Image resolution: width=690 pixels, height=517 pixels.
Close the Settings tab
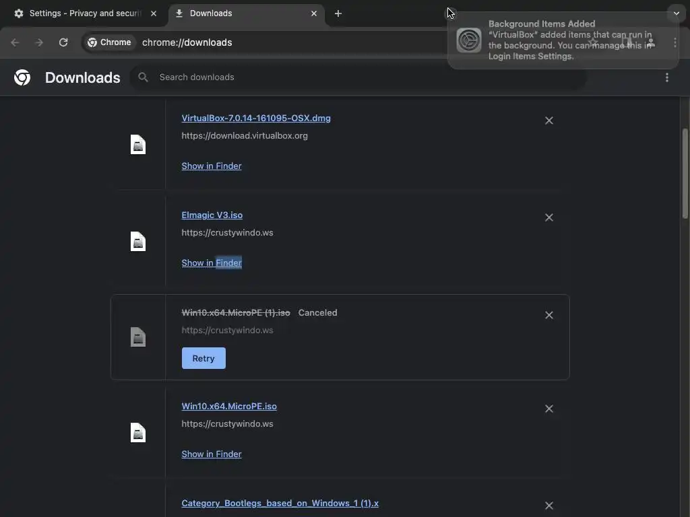[154, 13]
